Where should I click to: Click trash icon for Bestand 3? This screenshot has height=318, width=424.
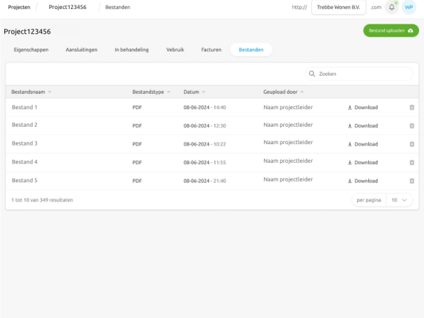pyautogui.click(x=411, y=144)
